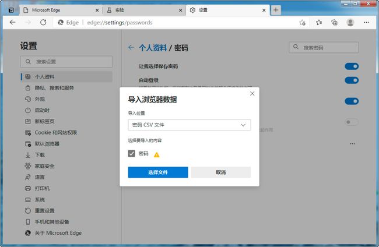The height and width of the screenshot is (247, 379).
Task: Click the magnifier icon in 搜索密码 box
Action: [296, 47]
